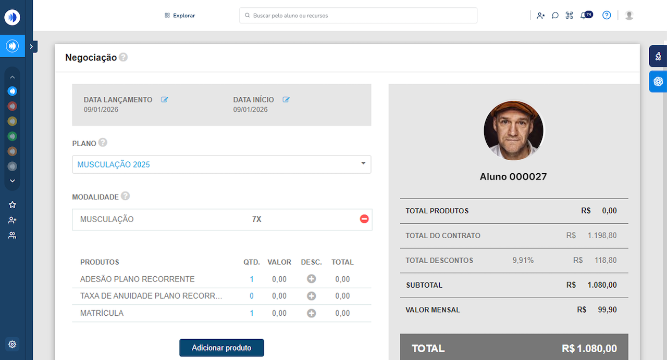Remove the Musculação modality
The image size is (667, 360).
point(364,219)
